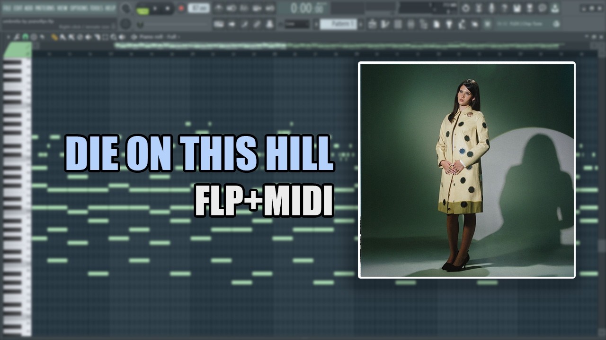Select the Zoom magnifier tool in piano roll

click(x=114, y=37)
